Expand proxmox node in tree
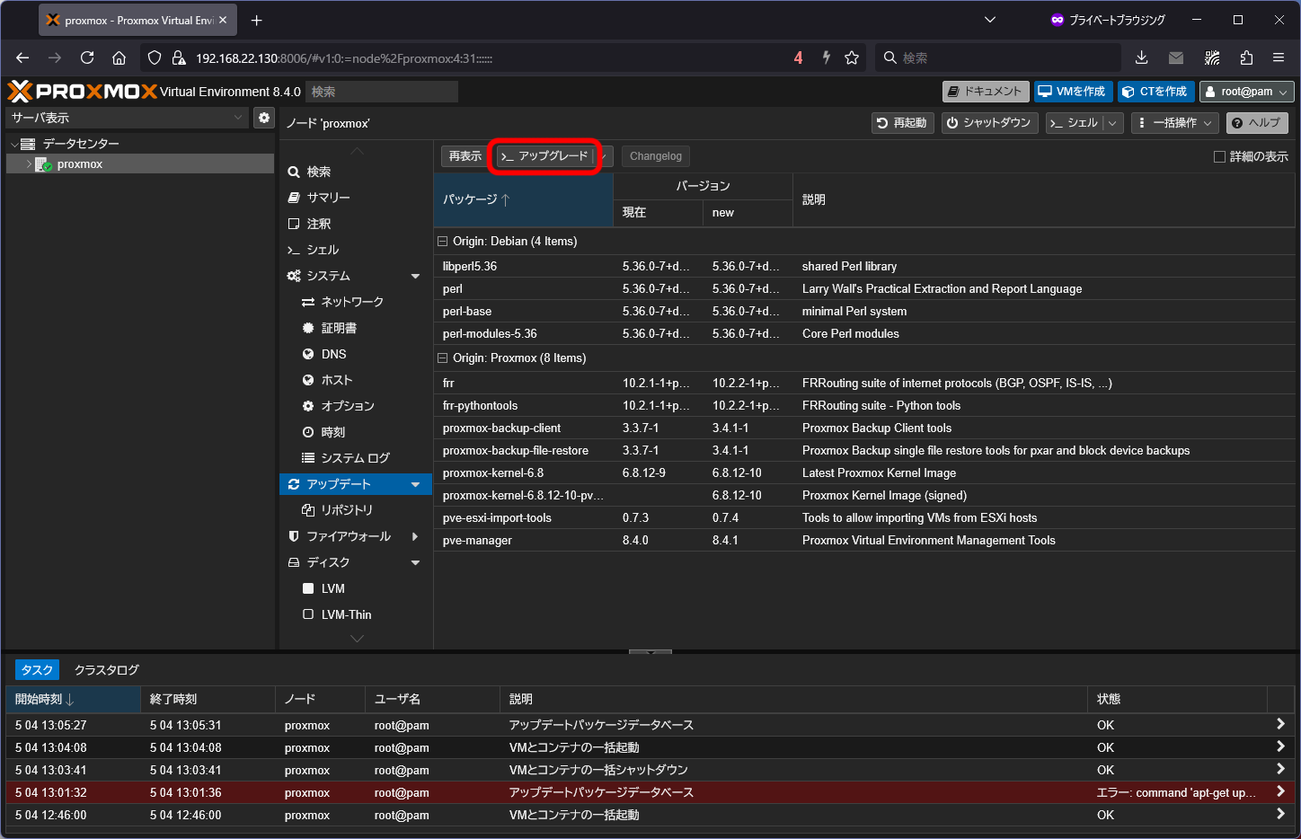Screen dimensions: 1301x839 point(29,164)
